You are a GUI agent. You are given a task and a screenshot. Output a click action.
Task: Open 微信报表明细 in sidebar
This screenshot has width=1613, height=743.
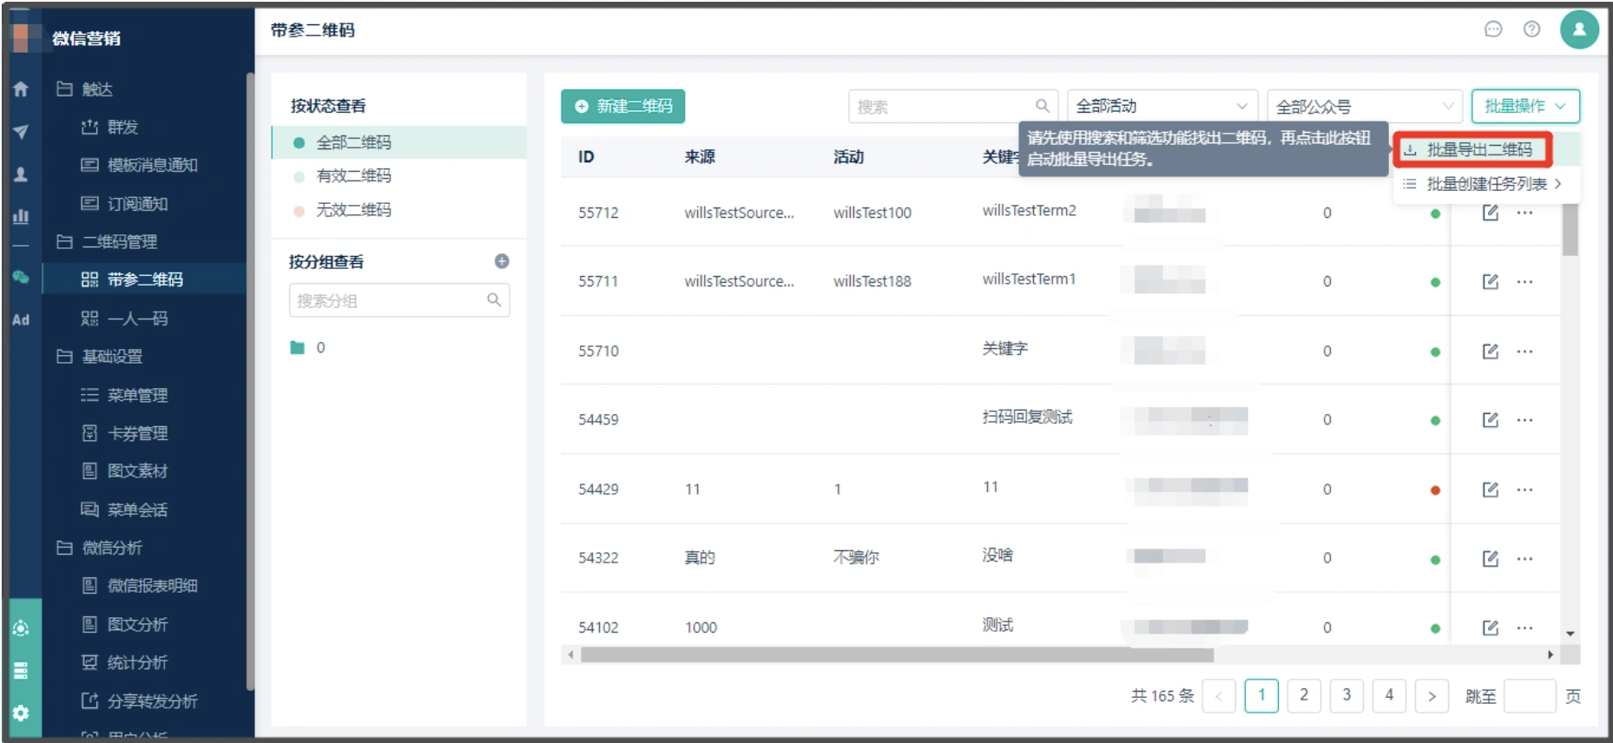click(139, 586)
